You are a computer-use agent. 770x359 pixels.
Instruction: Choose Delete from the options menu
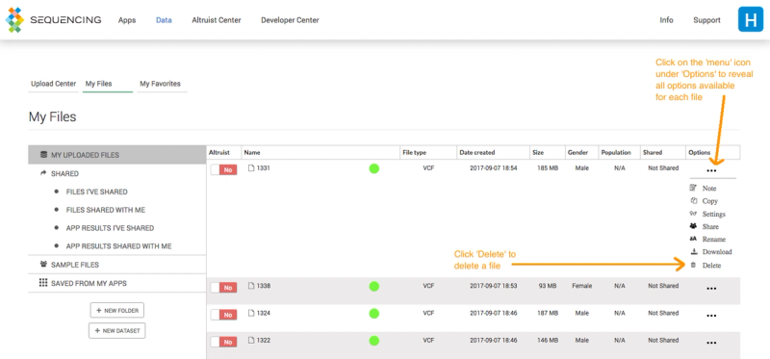(711, 266)
